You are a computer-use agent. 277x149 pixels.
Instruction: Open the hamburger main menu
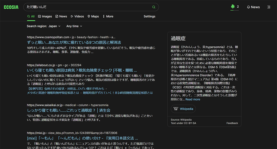click(x=269, y=7)
